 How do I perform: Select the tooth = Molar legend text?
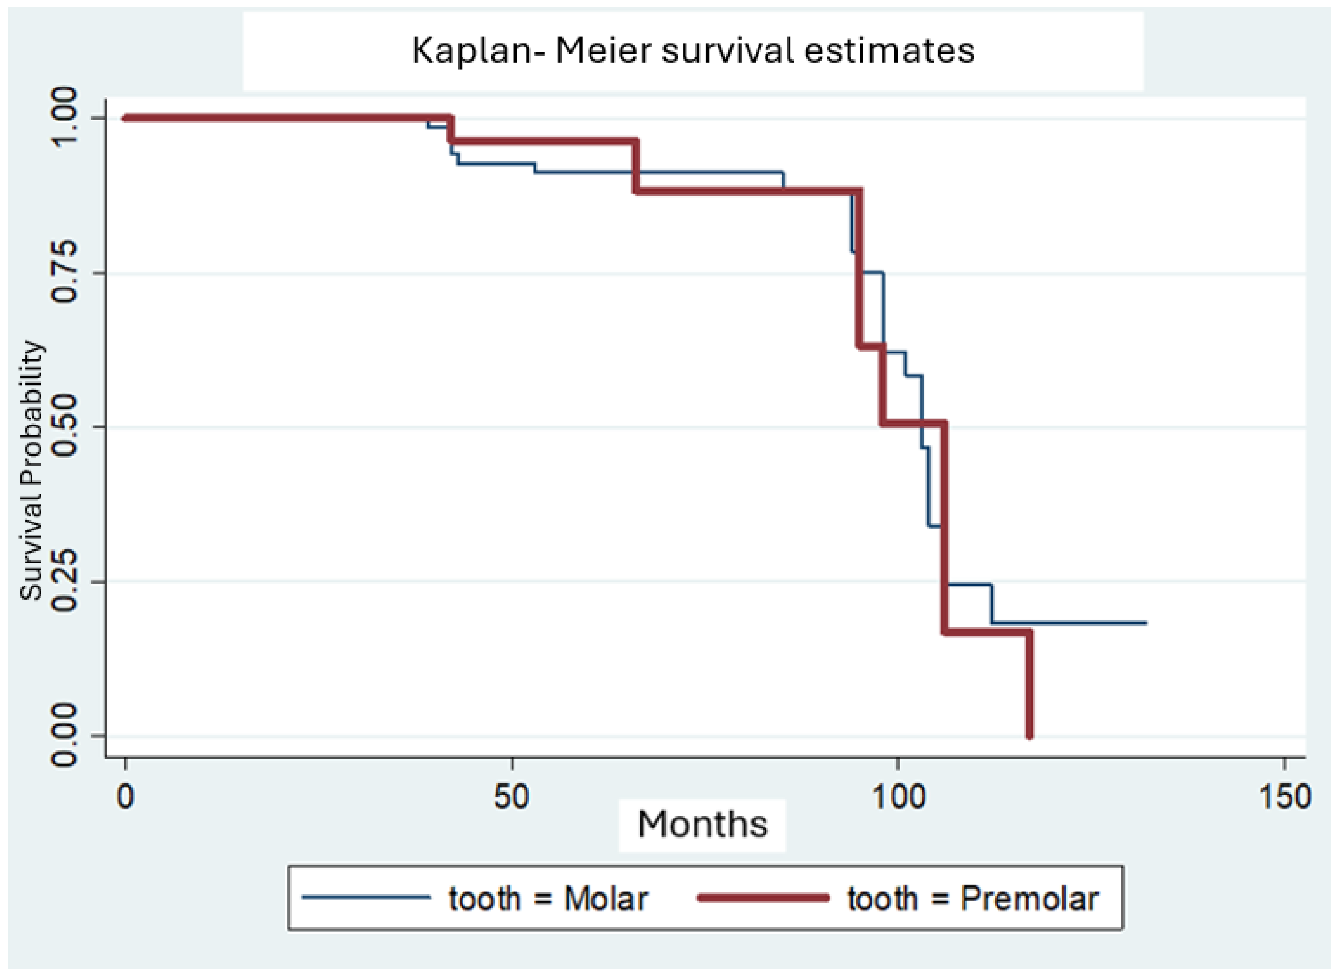(547, 899)
